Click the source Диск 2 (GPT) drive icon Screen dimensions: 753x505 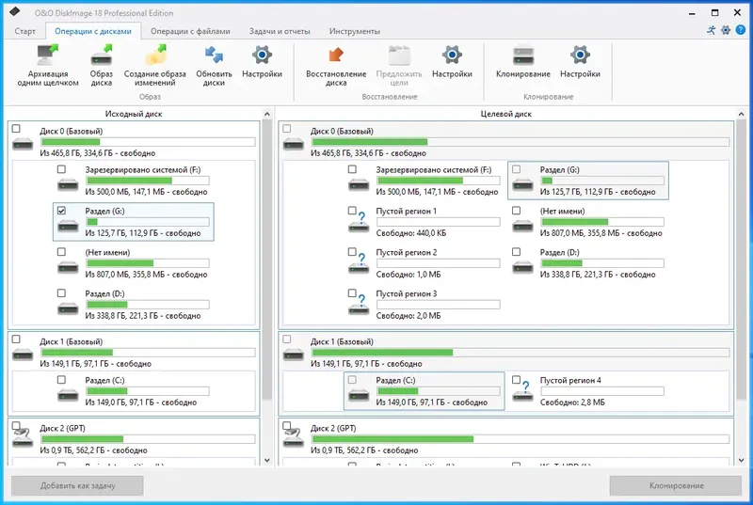[23, 438]
